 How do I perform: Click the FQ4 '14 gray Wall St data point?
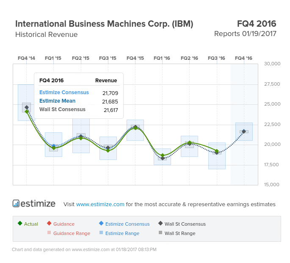(x=27, y=107)
